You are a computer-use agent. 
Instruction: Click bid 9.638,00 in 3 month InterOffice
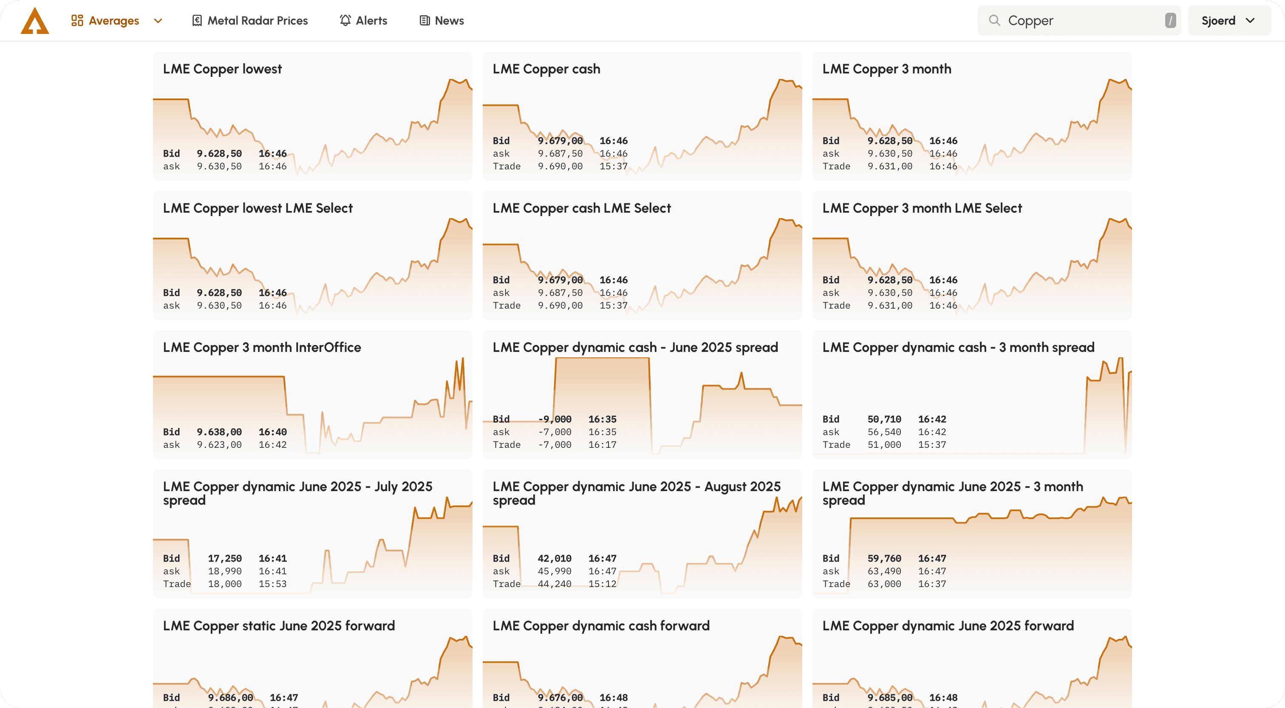point(220,432)
